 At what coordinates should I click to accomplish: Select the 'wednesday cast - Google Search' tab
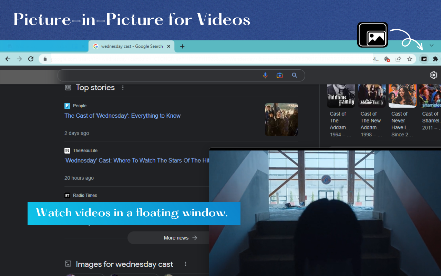[x=132, y=47]
